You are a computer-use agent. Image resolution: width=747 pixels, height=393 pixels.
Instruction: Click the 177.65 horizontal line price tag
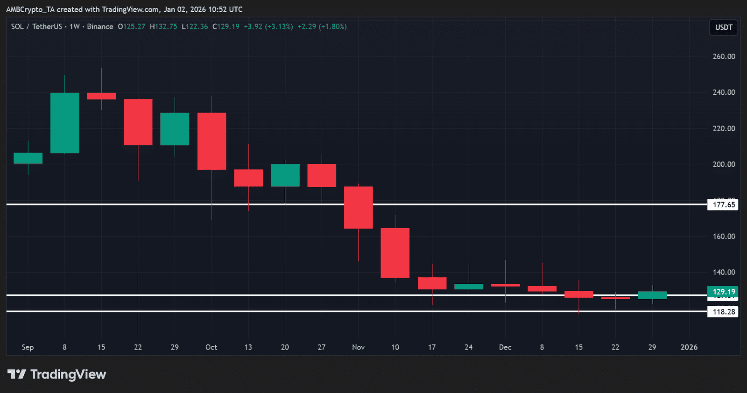click(x=723, y=204)
